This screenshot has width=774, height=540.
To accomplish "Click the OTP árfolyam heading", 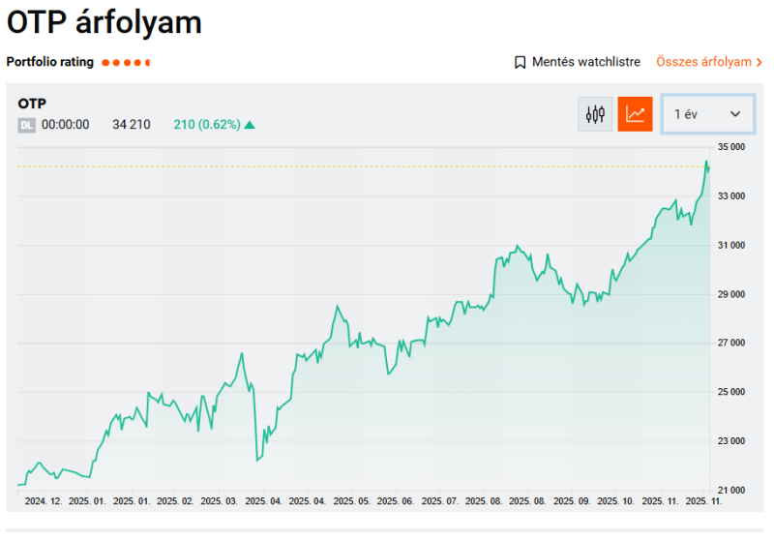I will [104, 22].
